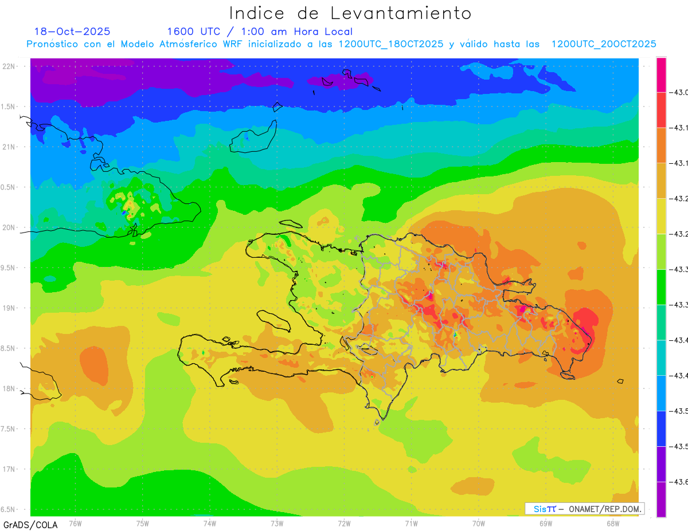Click the "1.5N" latitude label
Screen dimensions: 688x531
[9, 107]
